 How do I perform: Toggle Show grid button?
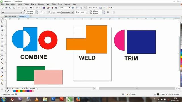[81, 8]
